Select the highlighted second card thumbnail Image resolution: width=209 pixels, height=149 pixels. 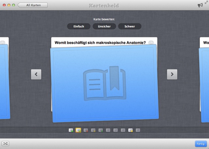78,130
